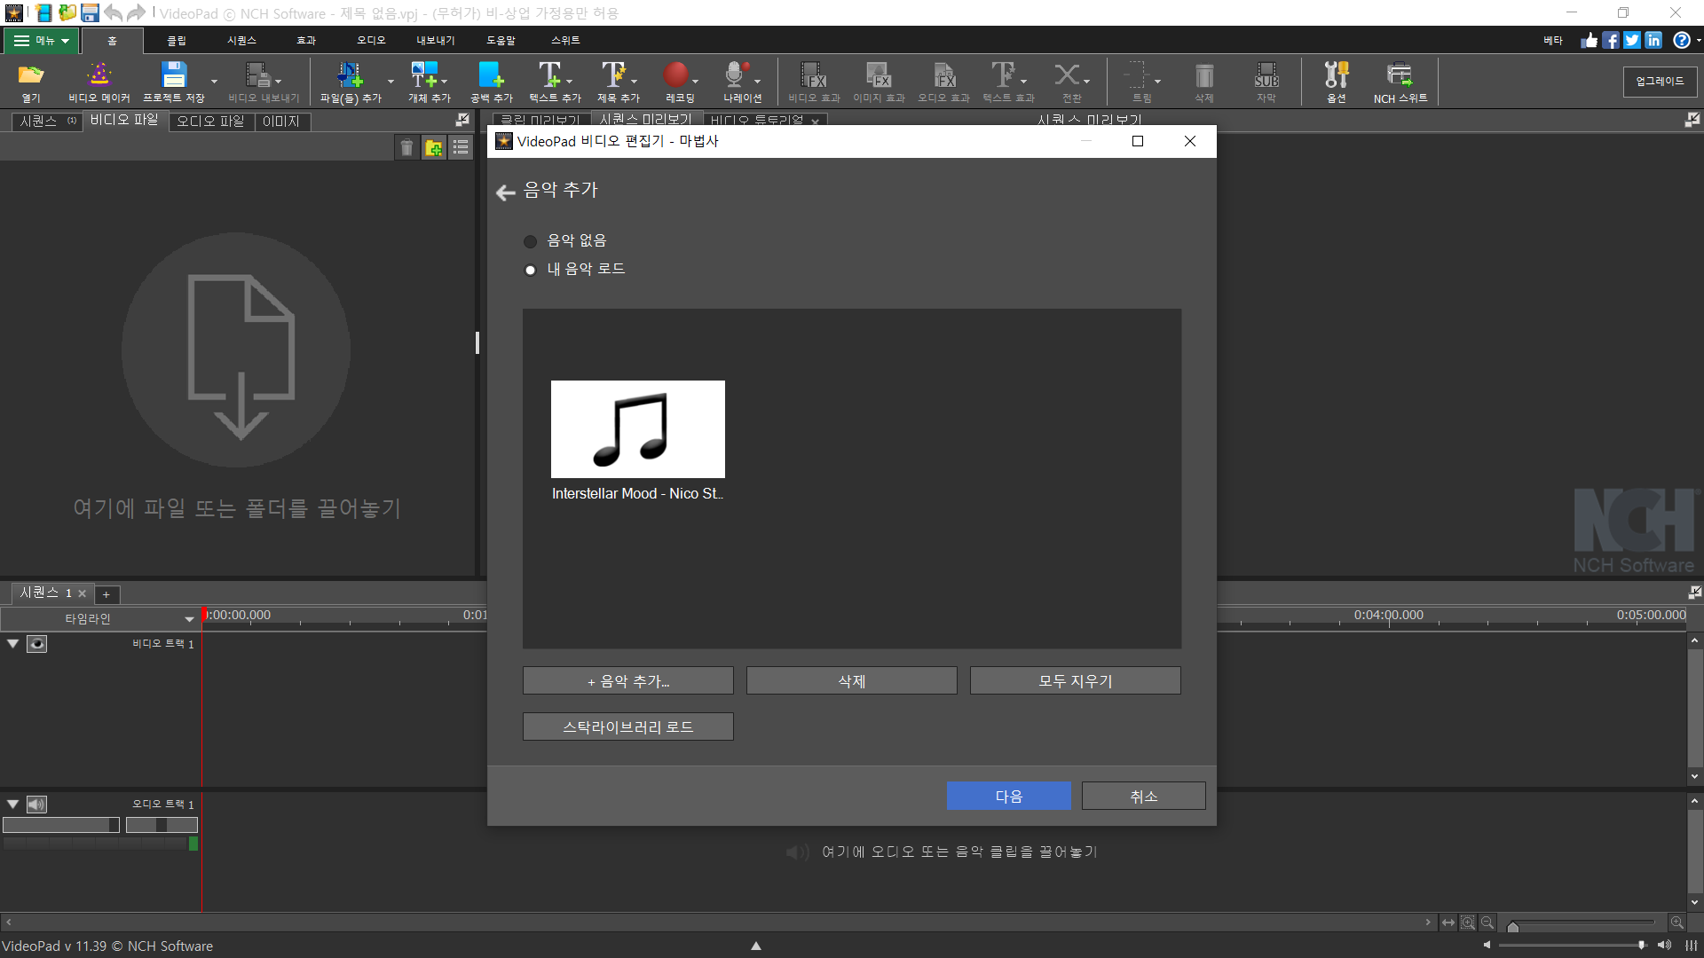Open the Narration microphone tool
1704x958 pixels.
(736, 76)
